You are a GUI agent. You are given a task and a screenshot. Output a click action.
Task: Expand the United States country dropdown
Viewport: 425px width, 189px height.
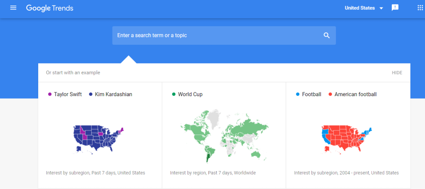coord(360,8)
